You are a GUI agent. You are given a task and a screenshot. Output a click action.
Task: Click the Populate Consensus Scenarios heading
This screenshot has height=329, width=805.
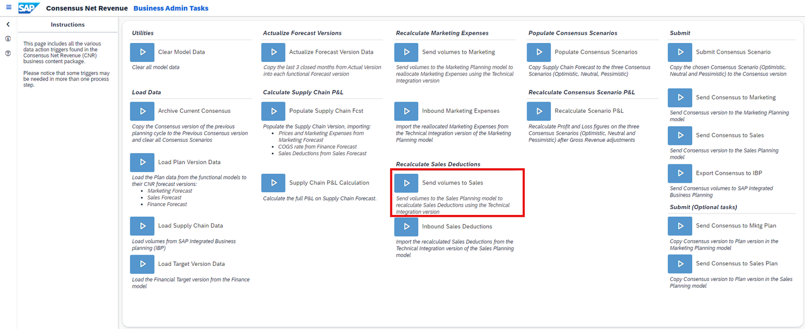click(573, 33)
